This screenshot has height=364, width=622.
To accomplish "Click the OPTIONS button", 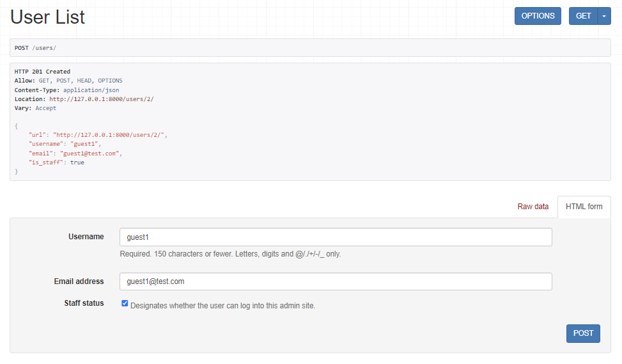I will (x=538, y=16).
